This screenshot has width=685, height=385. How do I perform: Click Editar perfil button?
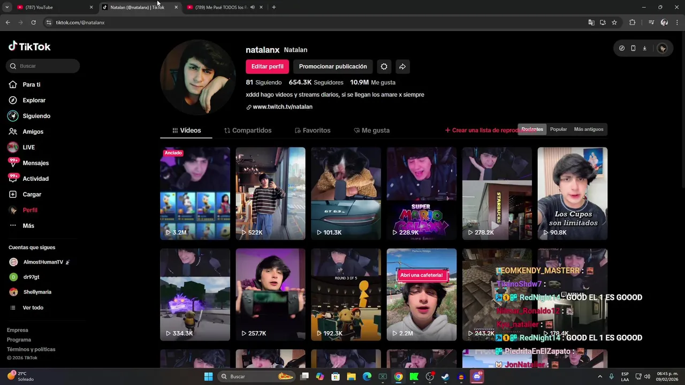[x=267, y=66]
